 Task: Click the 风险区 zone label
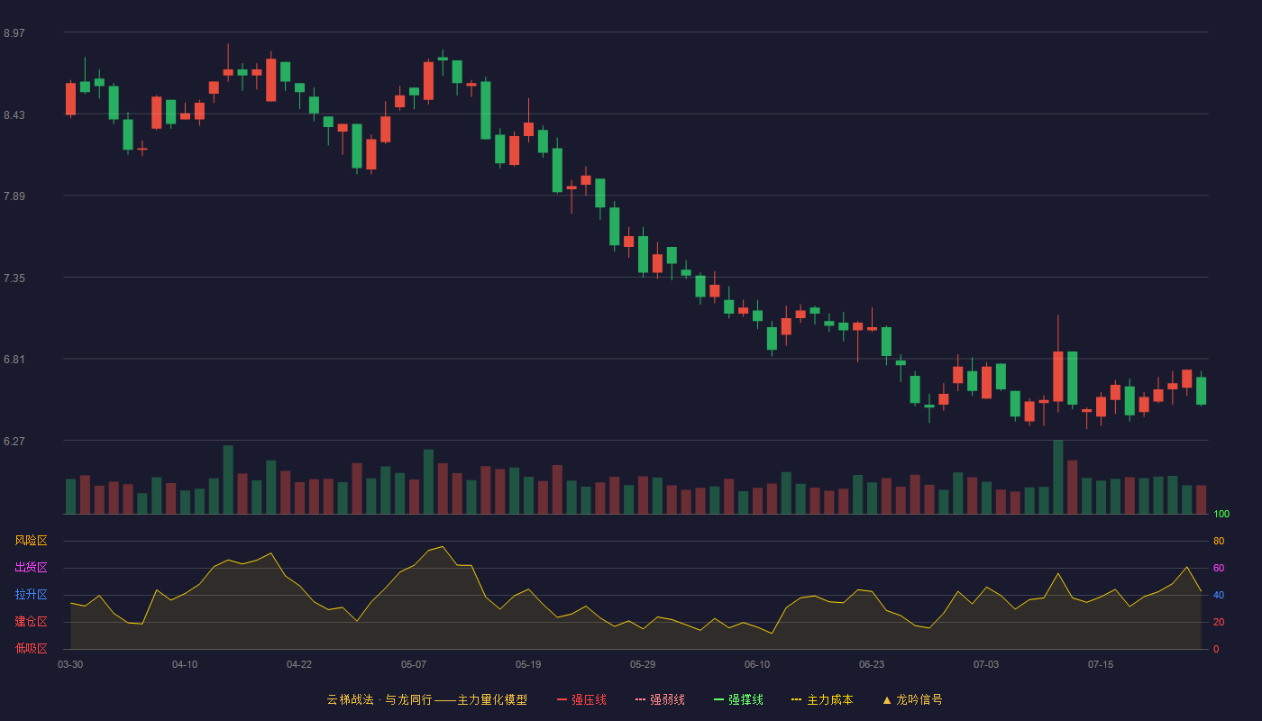tap(31, 541)
